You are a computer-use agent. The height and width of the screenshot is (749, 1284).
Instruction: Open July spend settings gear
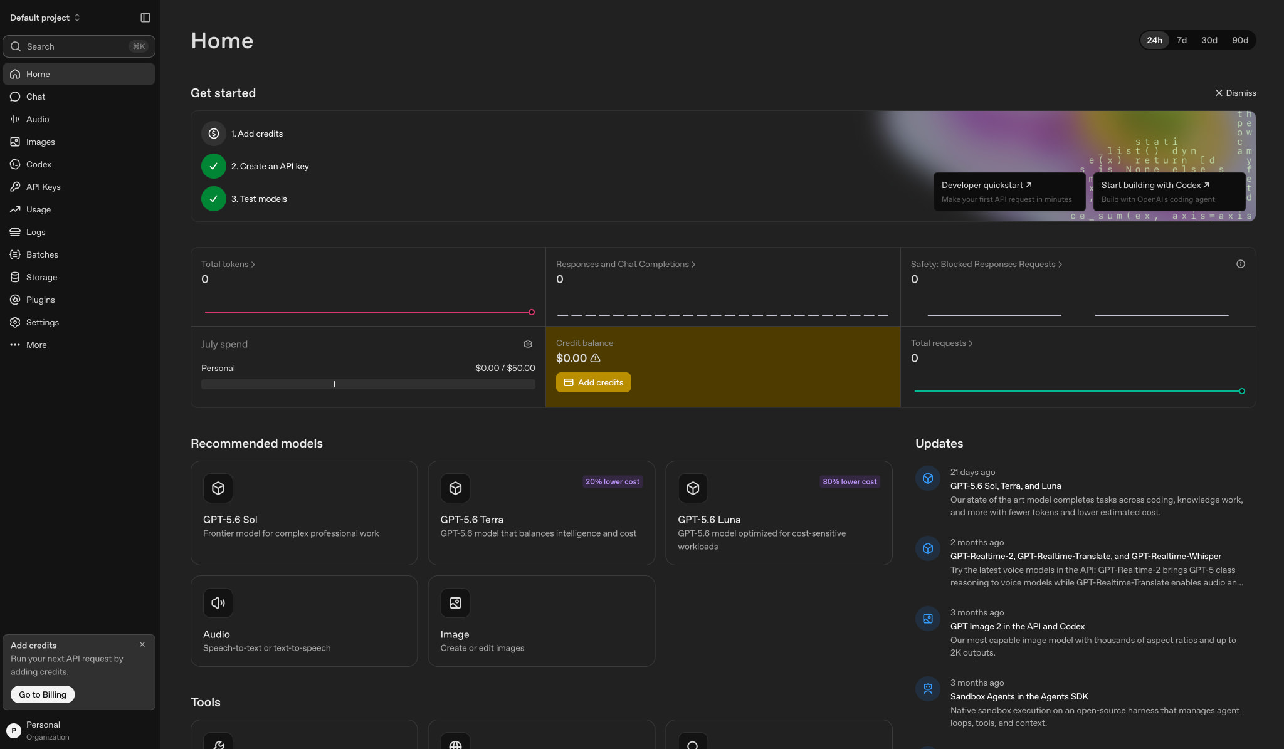[x=528, y=344]
